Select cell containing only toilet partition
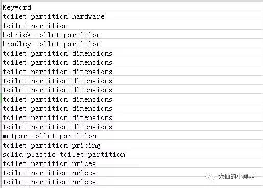The width and height of the screenshot is (263, 188). click(x=132, y=25)
